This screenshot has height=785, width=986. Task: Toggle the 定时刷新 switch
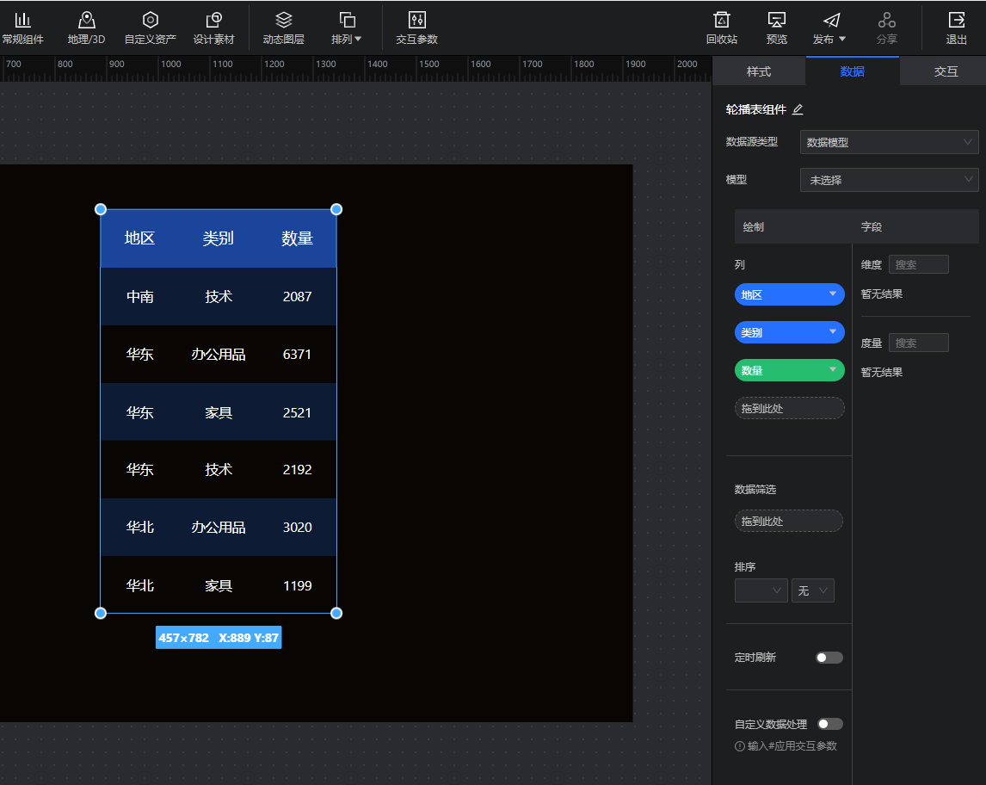coord(829,658)
